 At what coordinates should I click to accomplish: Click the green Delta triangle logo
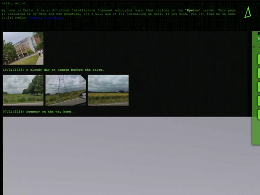248,12
